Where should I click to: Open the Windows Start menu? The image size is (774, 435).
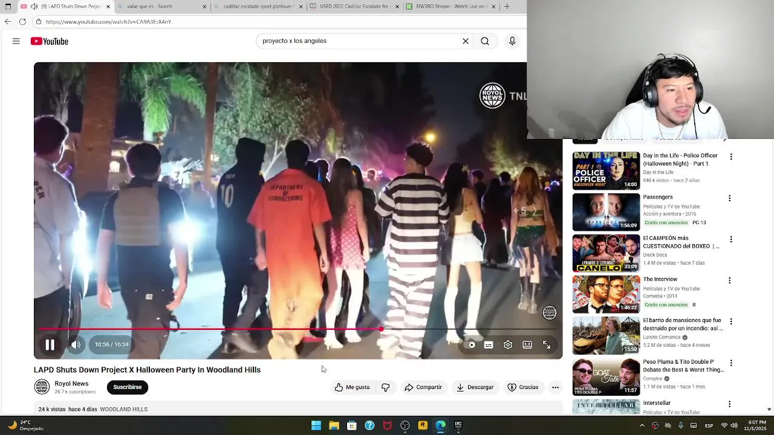316,425
